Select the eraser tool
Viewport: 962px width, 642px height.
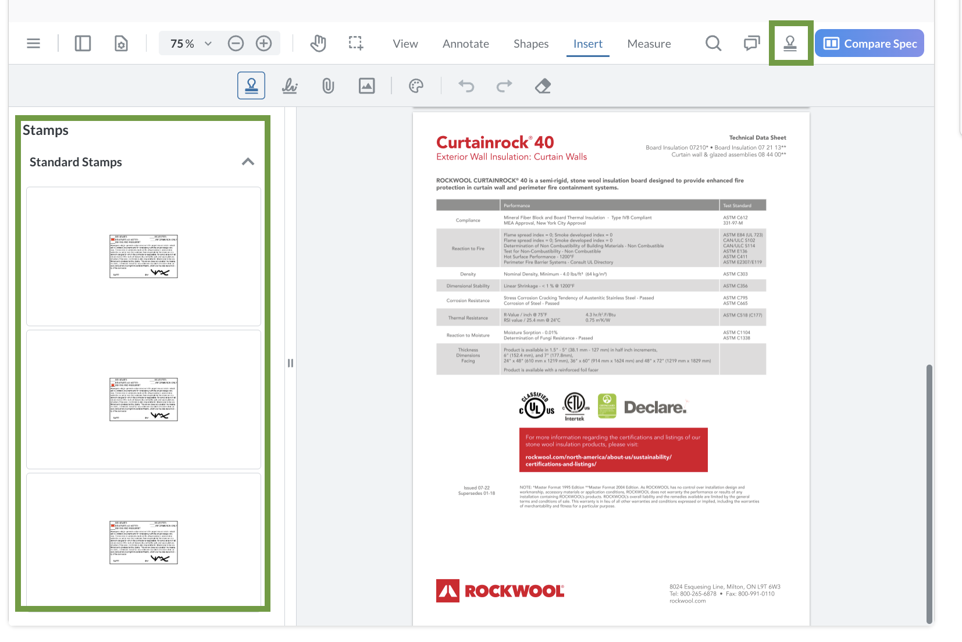click(x=543, y=86)
